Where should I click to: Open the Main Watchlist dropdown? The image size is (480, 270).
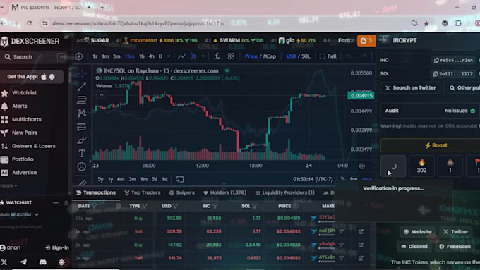[x=20, y=214]
